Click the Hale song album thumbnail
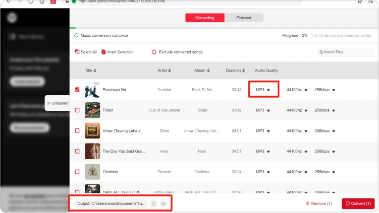This screenshot has width=379, height=213. coord(92,151)
